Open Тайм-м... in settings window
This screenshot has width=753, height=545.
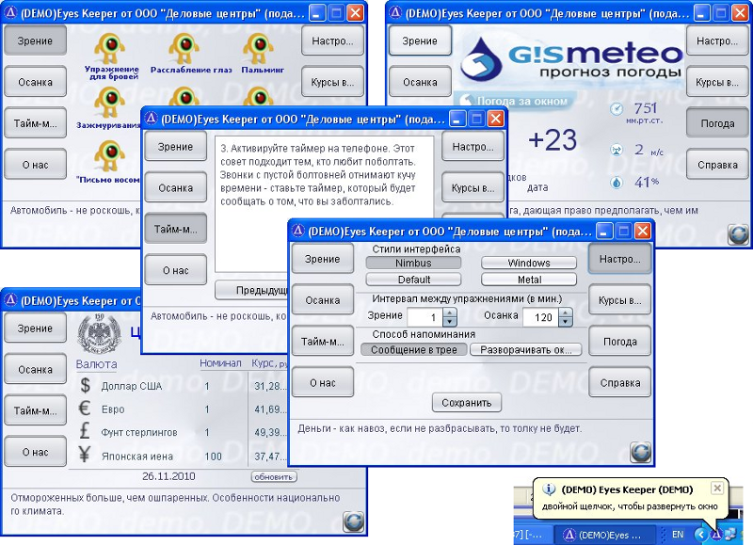[x=323, y=342]
